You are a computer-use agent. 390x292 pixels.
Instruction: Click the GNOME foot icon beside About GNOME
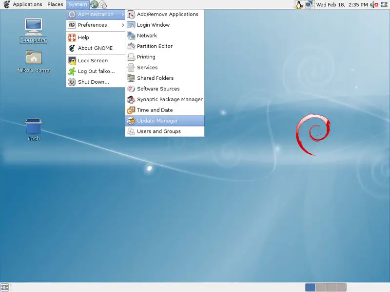pyautogui.click(x=72, y=48)
